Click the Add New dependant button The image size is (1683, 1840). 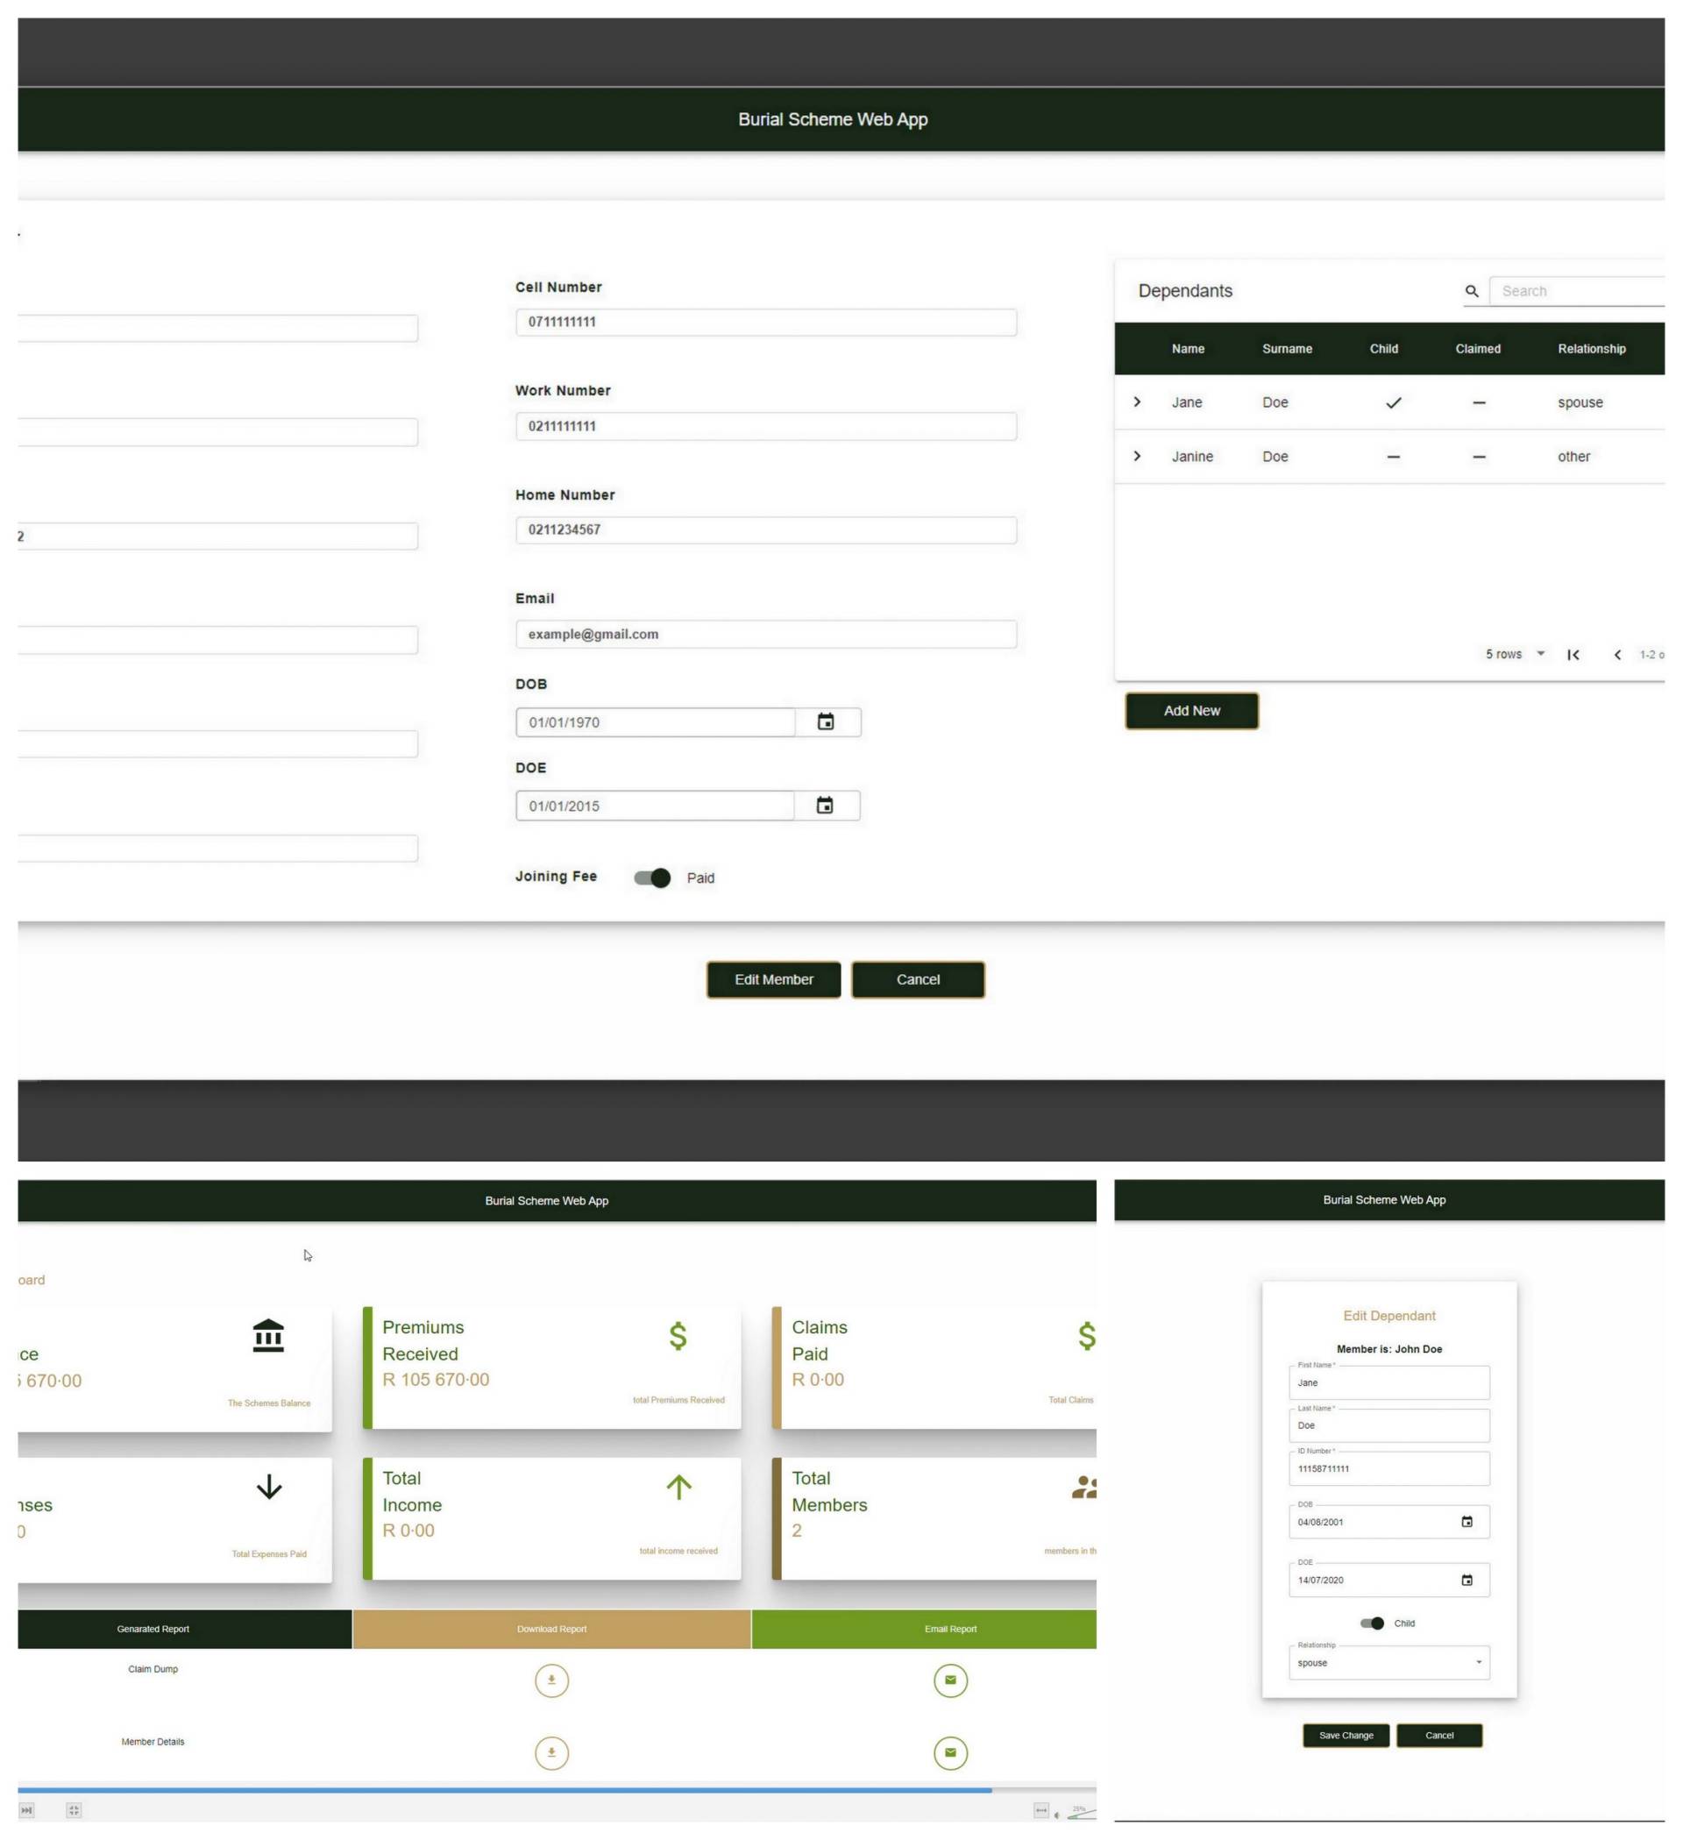pos(1191,710)
